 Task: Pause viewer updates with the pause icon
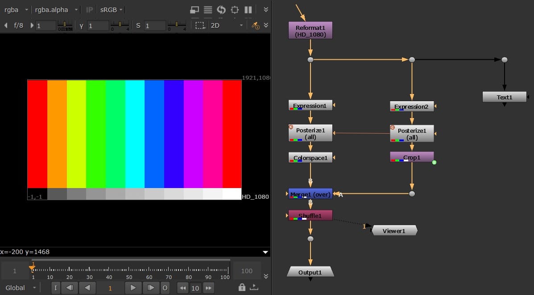click(248, 10)
